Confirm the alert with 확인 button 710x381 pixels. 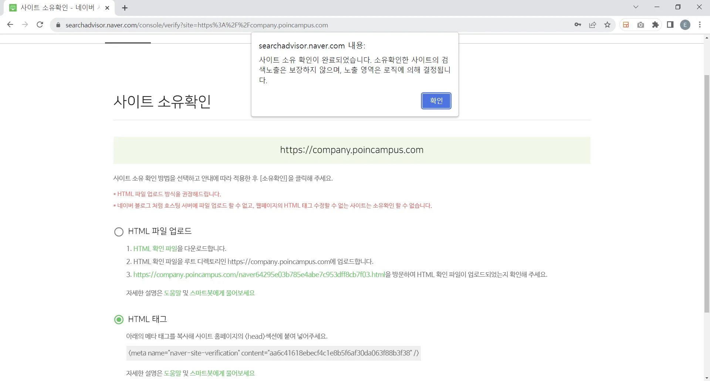[436, 101]
